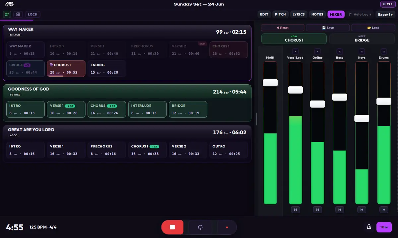The image size is (398, 238).
Task: Remove the Guitar channel
Action: pos(317,51)
